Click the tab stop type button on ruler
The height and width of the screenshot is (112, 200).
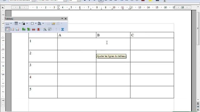[x=3, y=7]
